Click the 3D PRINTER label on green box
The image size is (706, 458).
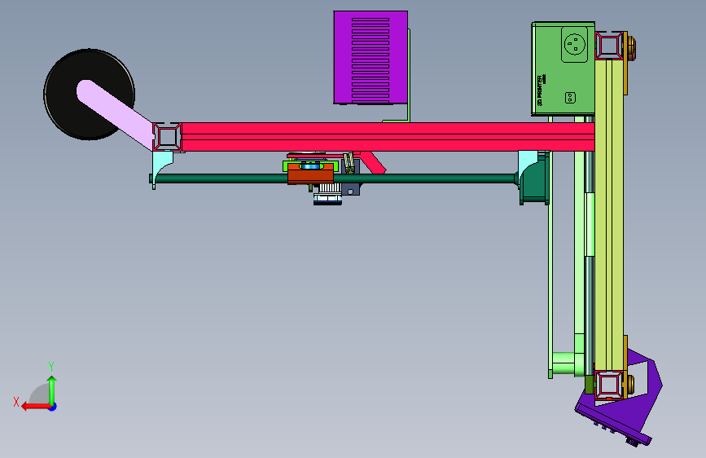pyautogui.click(x=541, y=90)
